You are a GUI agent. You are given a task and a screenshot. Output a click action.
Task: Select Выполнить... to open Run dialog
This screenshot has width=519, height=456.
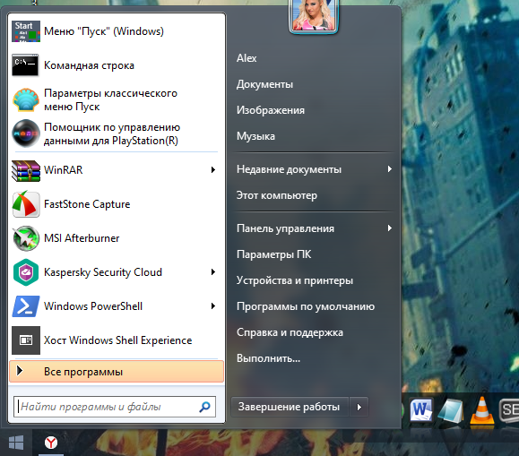click(x=268, y=358)
